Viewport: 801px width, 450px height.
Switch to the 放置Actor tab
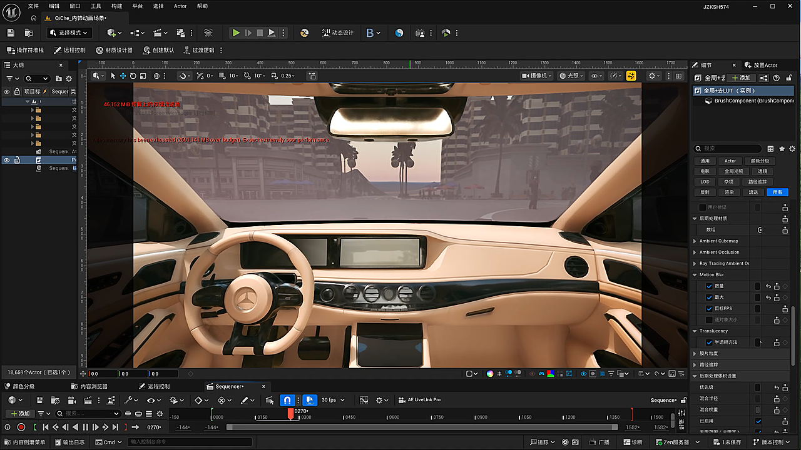[761, 65]
